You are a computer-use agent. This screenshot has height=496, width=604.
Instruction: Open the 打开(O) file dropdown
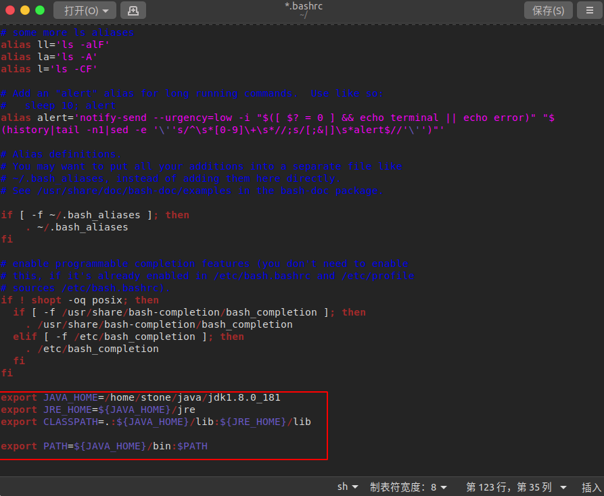coord(85,10)
